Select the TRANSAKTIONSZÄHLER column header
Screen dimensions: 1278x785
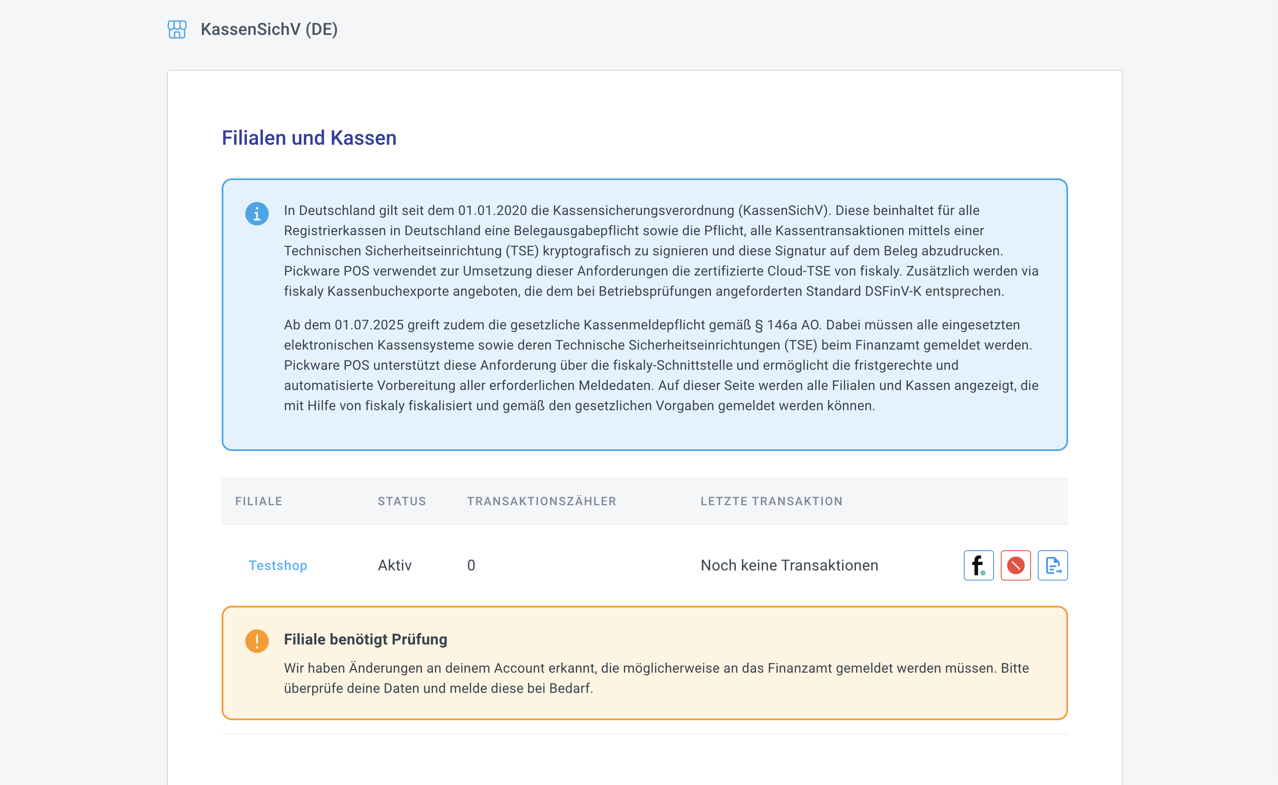541,501
